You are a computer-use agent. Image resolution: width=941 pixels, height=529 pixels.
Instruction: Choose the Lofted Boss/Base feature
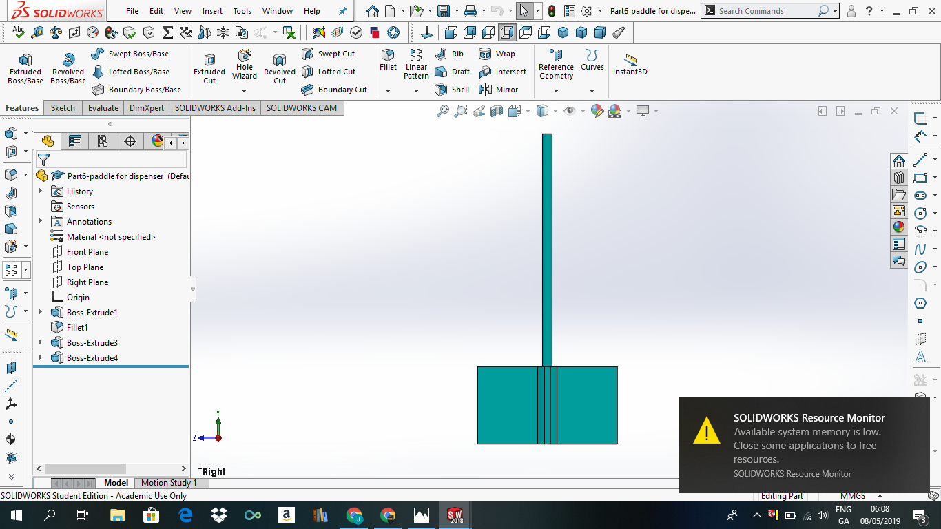[130, 72]
